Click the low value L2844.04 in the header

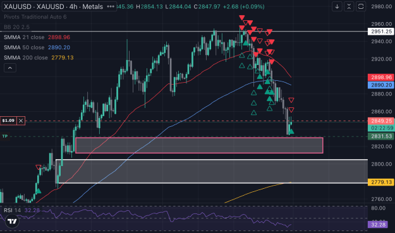178,6
